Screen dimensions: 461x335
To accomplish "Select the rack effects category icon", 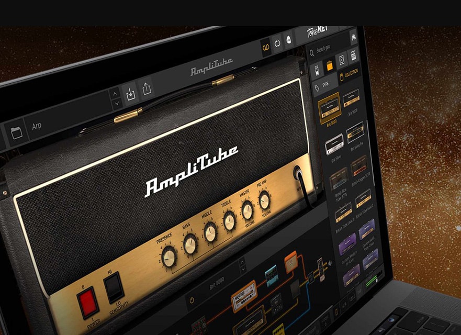I will click(x=353, y=55).
